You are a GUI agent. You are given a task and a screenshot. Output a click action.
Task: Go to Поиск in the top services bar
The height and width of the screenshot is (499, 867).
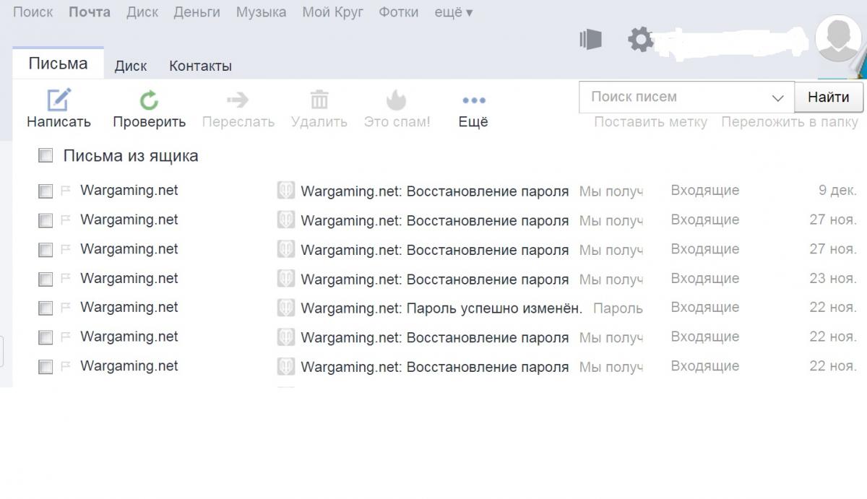(x=33, y=12)
